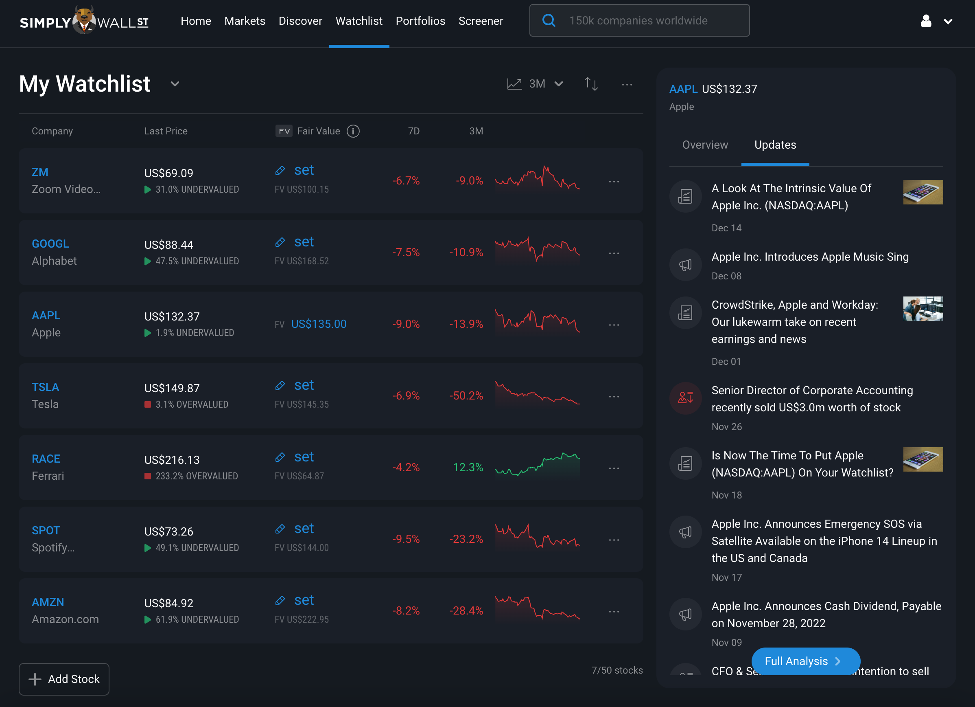Click megaphone icon beside Apple Music Sing update
The height and width of the screenshot is (707, 975).
click(x=685, y=265)
